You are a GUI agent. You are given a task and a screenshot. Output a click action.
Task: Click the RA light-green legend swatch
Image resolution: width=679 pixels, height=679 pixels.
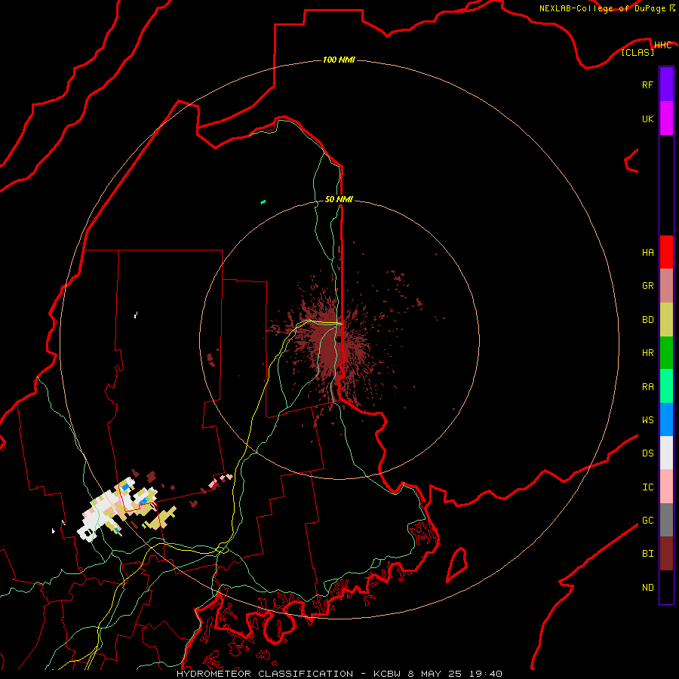point(666,386)
